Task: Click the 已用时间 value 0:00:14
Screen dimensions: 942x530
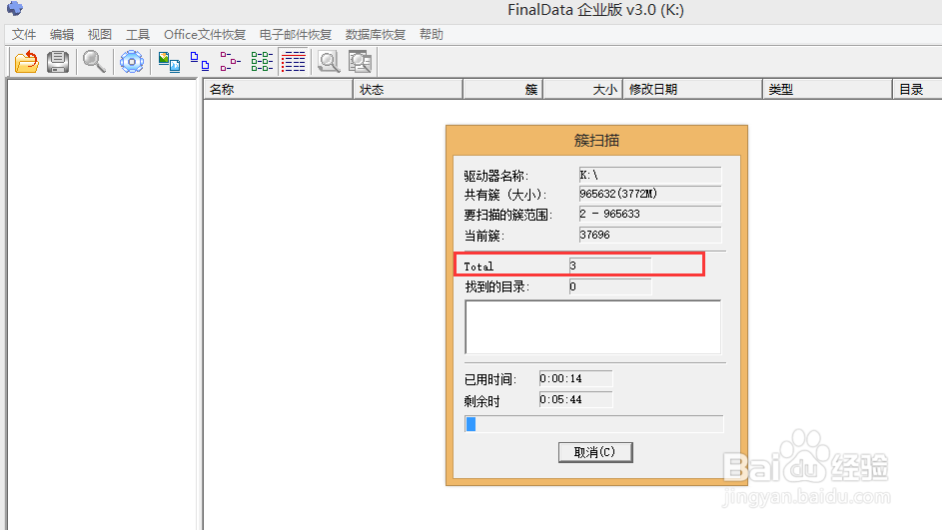Action: pos(575,378)
